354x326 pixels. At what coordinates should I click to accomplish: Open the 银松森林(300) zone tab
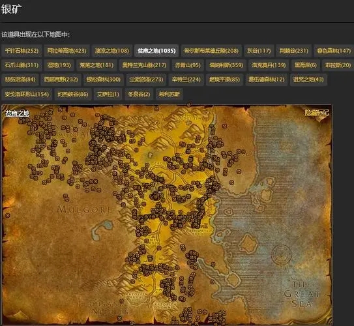[x=104, y=80]
